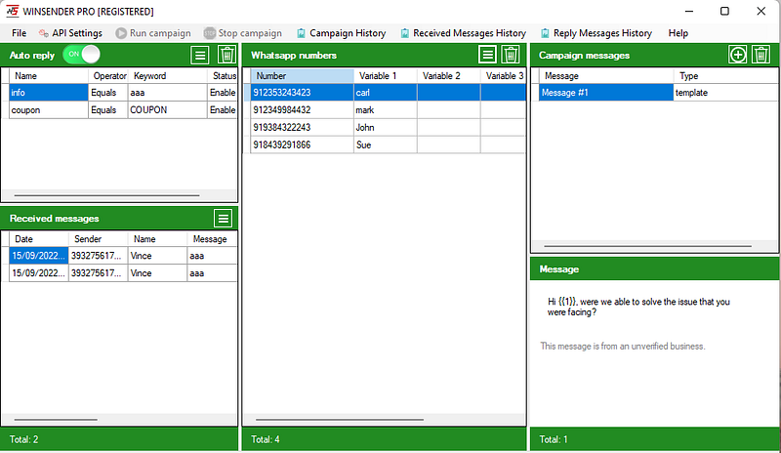Viewport: 781px width, 453px height.
Task: Minimize the WinSender window
Action: pos(689,11)
